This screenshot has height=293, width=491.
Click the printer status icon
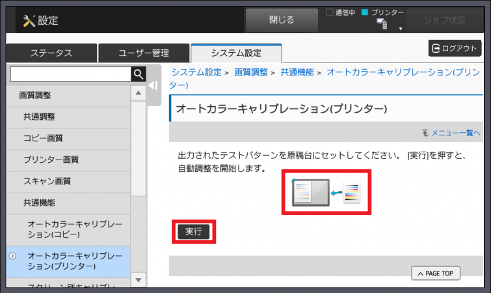(382, 24)
